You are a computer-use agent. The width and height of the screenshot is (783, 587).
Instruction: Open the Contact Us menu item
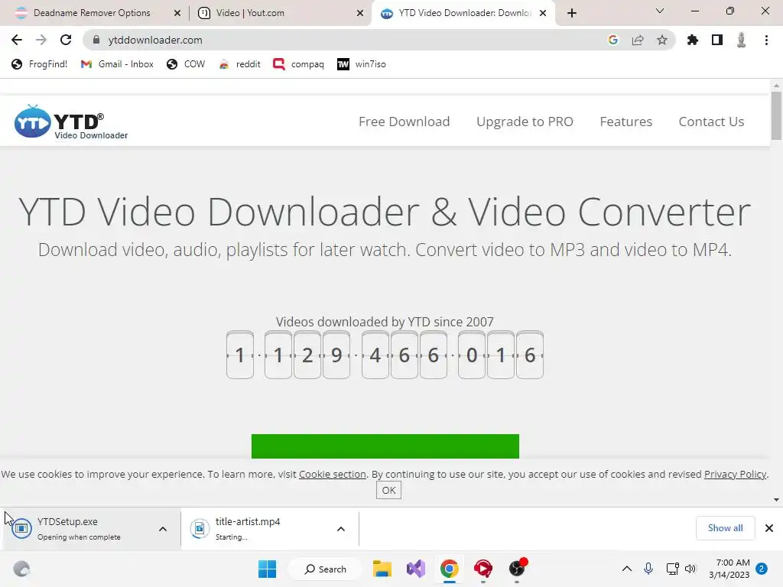[x=711, y=122]
